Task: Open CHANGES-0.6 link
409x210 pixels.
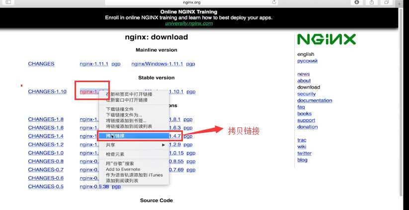Action: point(46,178)
